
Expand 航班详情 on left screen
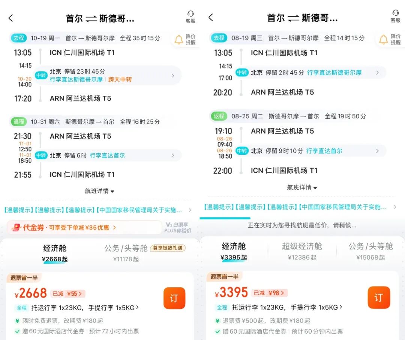[x=99, y=191]
